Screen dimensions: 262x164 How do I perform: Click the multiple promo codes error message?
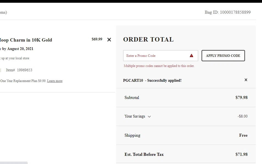coord(159,66)
